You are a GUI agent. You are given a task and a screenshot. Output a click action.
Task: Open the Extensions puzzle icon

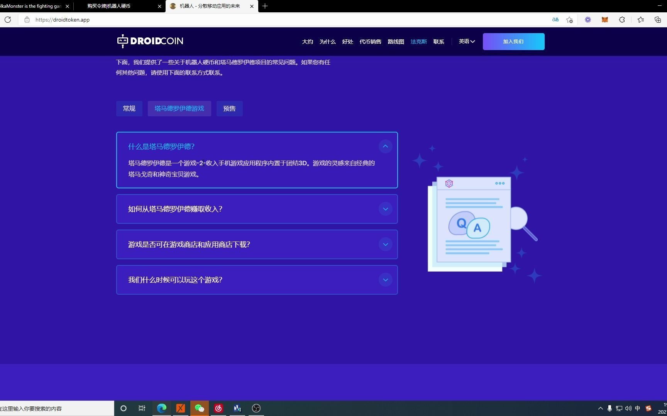[x=622, y=20]
